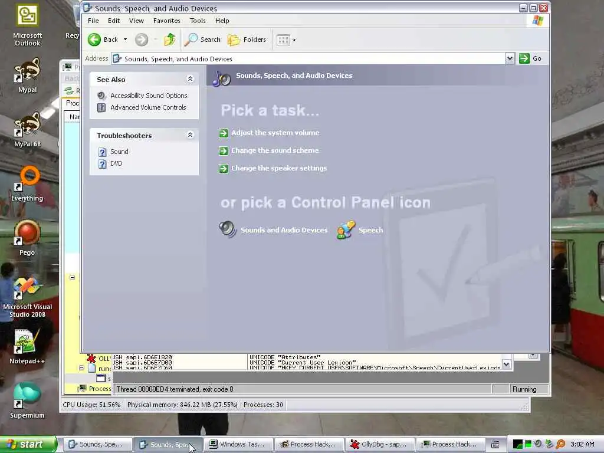Image resolution: width=604 pixels, height=453 pixels.
Task: Open Accessibility Sound Options link
Action: (x=149, y=96)
